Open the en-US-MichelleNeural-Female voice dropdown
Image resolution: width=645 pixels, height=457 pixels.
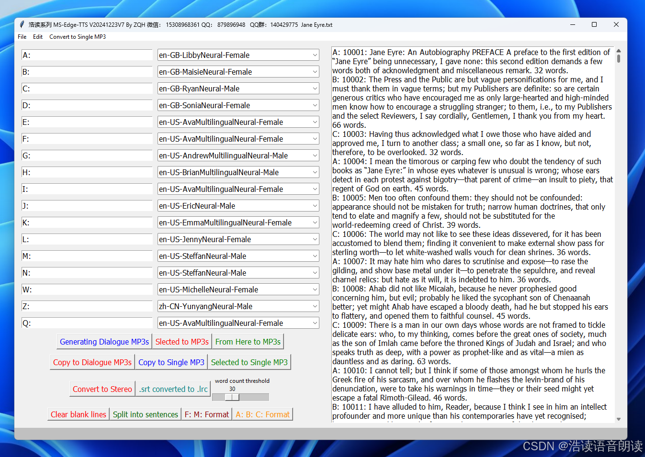pyautogui.click(x=238, y=290)
